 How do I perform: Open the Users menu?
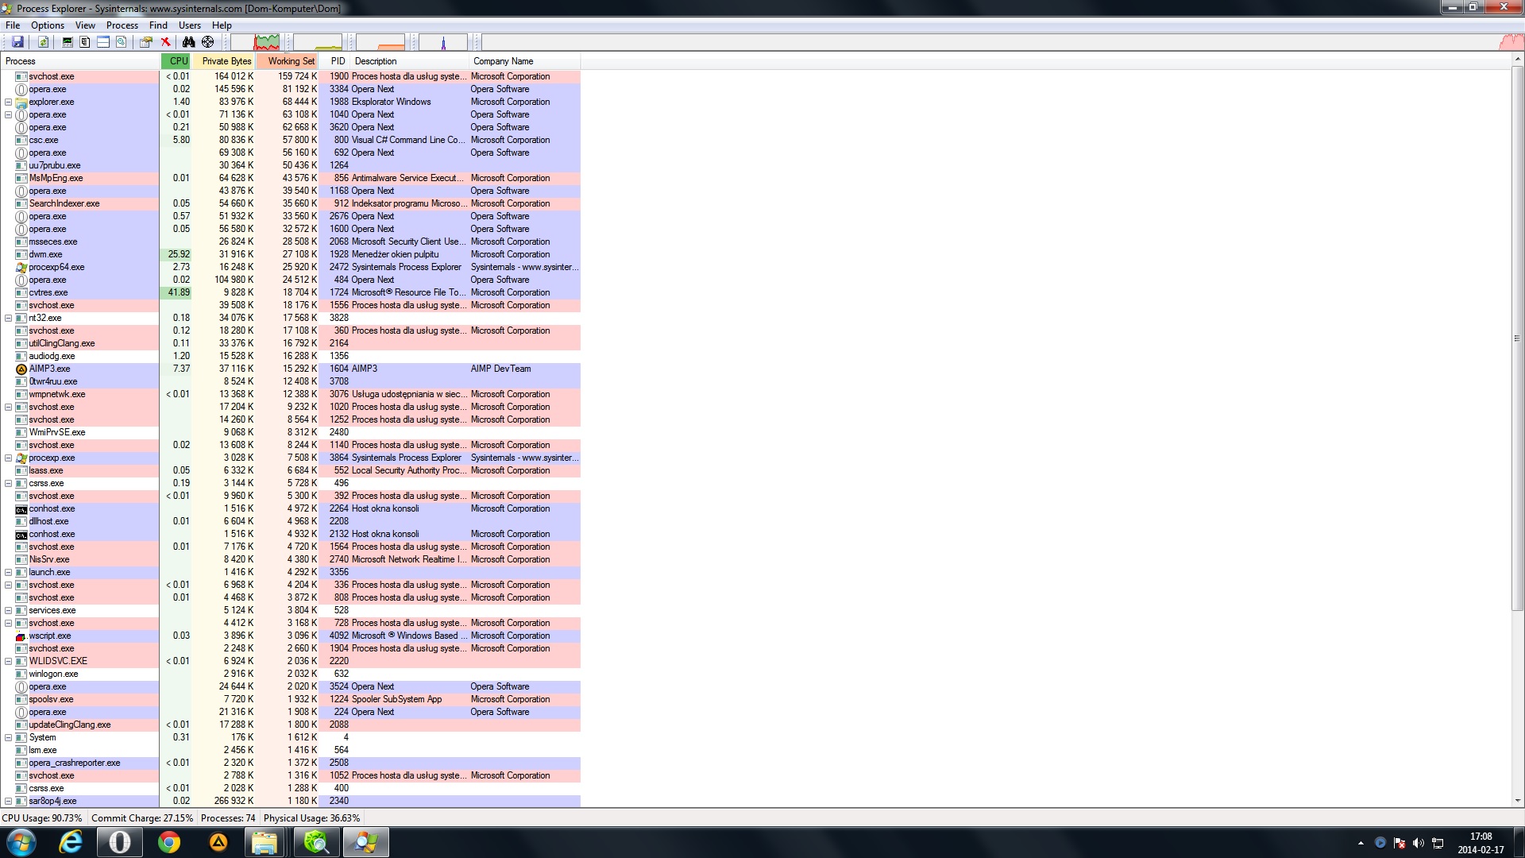[190, 25]
